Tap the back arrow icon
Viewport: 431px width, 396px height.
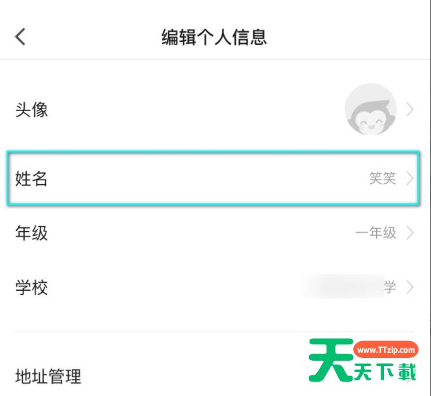[x=20, y=36]
